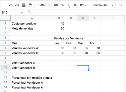This screenshot has width=126, height=92.
Task: Select column C header
Action: point(71,18)
